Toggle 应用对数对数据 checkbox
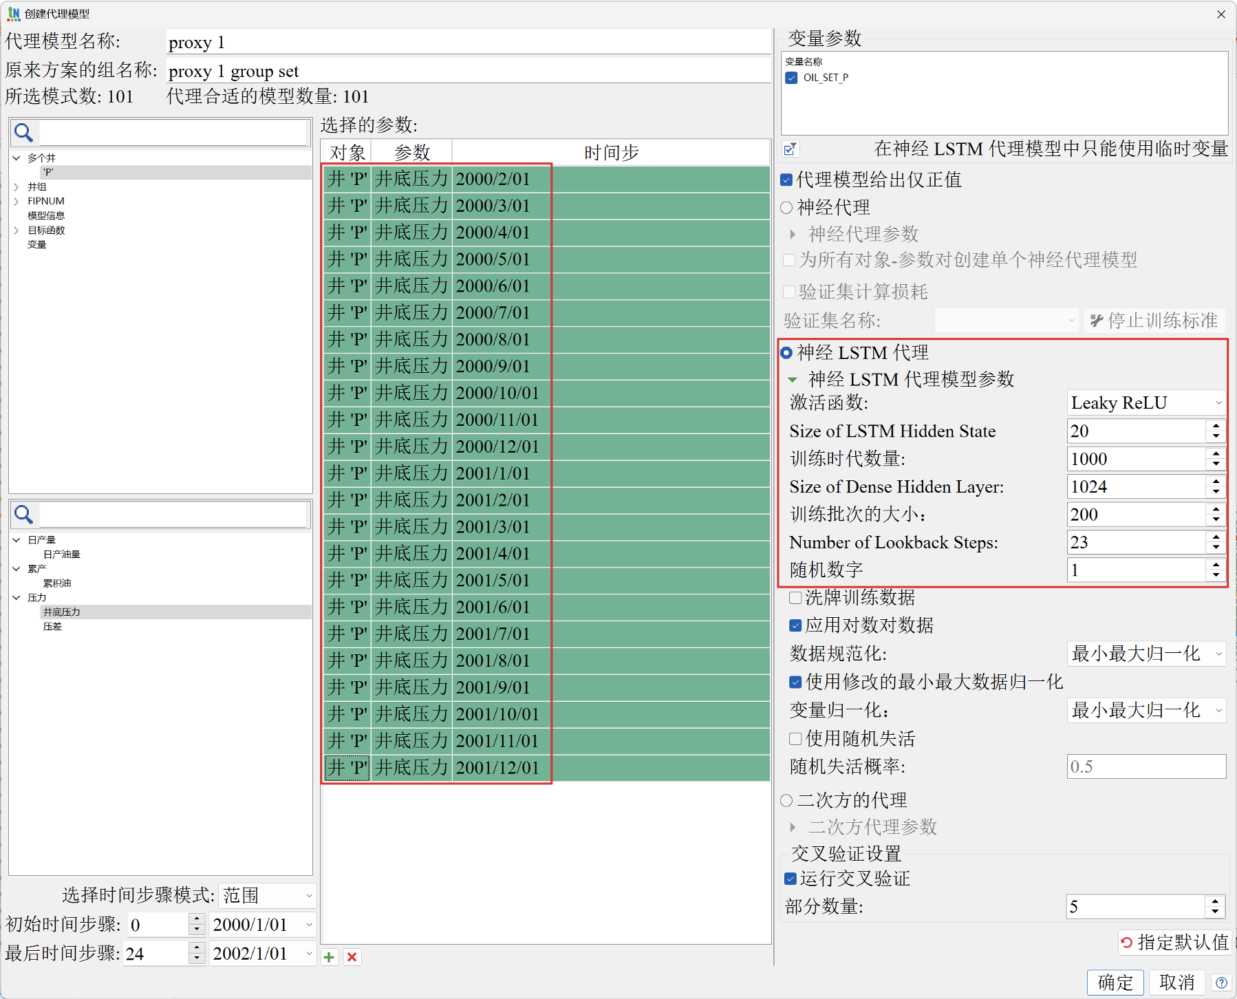The height and width of the screenshot is (999, 1237). pyautogui.click(x=795, y=625)
